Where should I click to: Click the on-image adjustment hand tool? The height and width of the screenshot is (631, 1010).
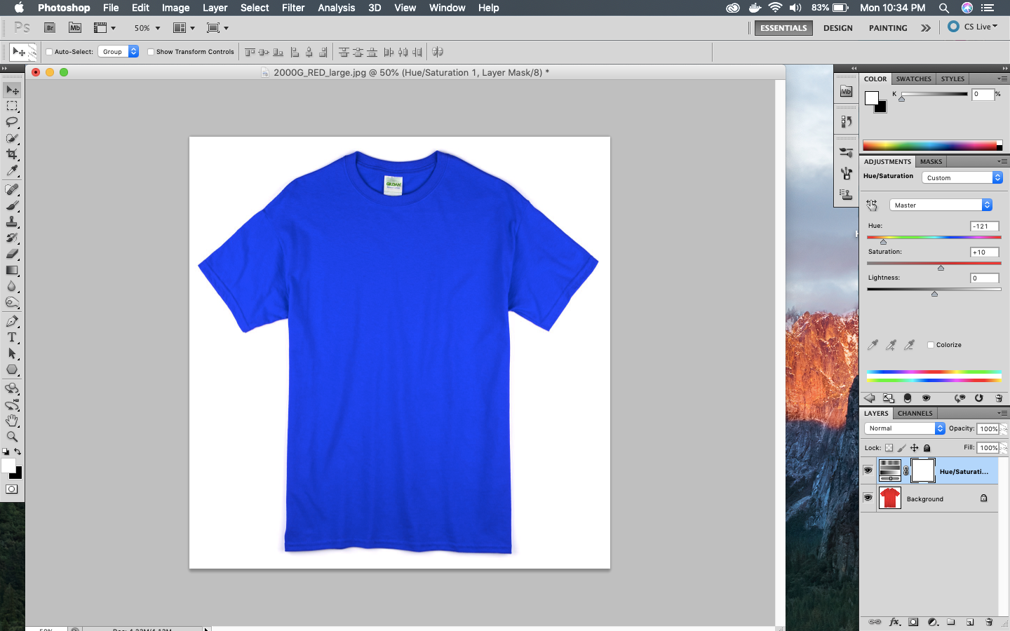point(872,205)
